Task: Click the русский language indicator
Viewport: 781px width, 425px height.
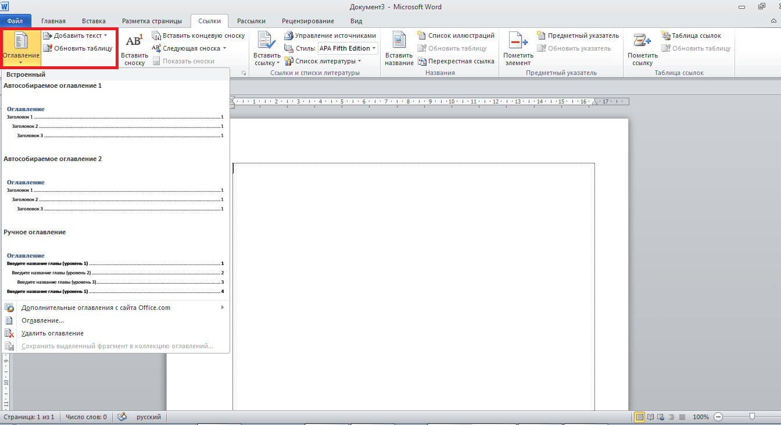Action: (149, 417)
